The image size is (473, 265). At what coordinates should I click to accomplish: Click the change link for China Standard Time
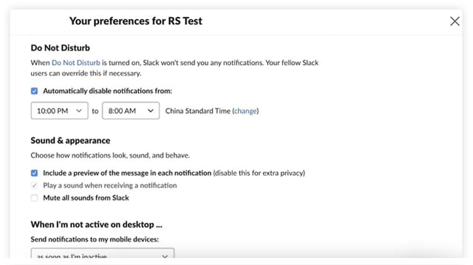[245, 111]
